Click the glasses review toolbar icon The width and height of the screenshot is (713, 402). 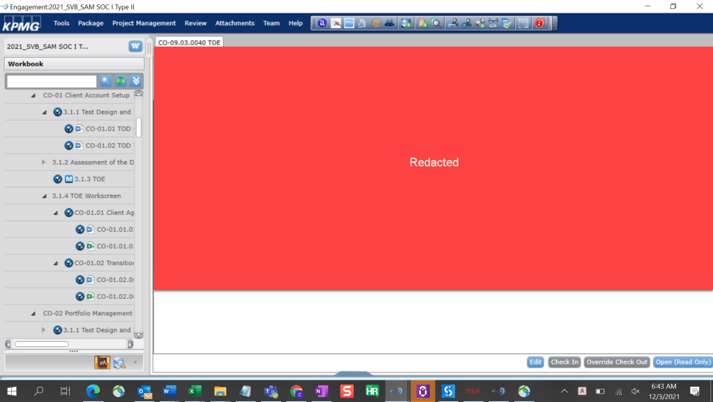point(493,23)
